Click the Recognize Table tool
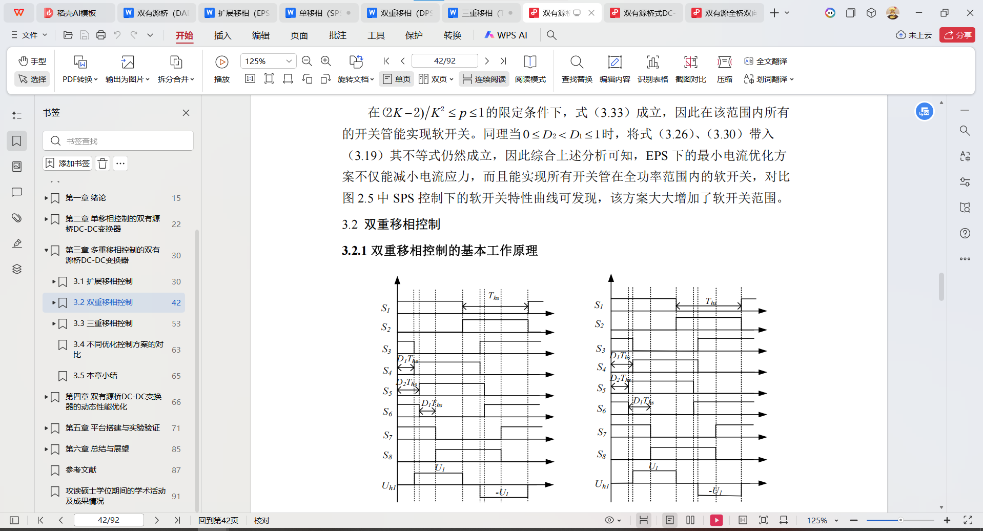The width and height of the screenshot is (983, 531). tap(652, 69)
